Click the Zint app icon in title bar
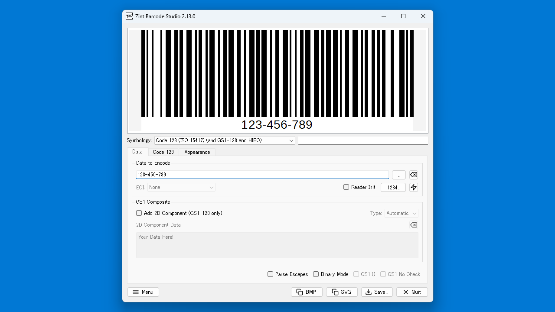 [129, 16]
